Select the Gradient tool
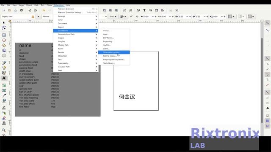Viewport: 271px width, 152px height. tap(4, 85)
